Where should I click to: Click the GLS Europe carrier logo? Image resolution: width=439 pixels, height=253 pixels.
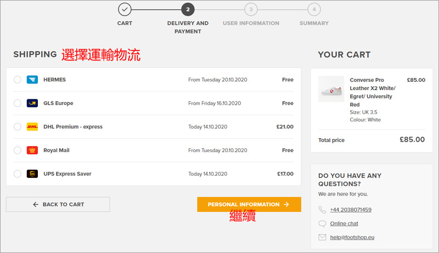[x=32, y=103]
